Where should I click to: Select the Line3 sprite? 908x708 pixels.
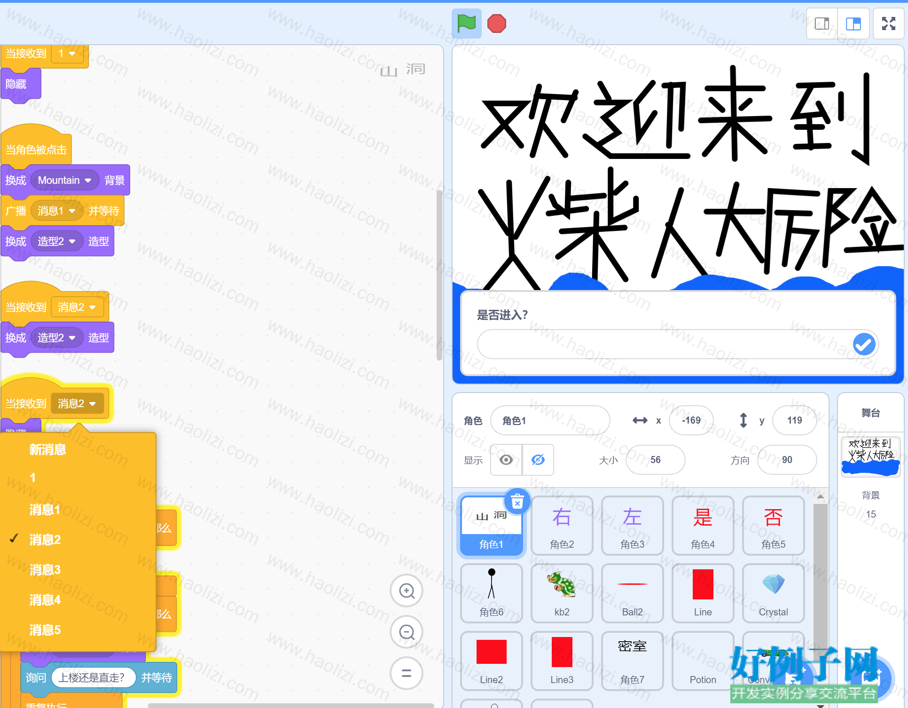tap(562, 661)
